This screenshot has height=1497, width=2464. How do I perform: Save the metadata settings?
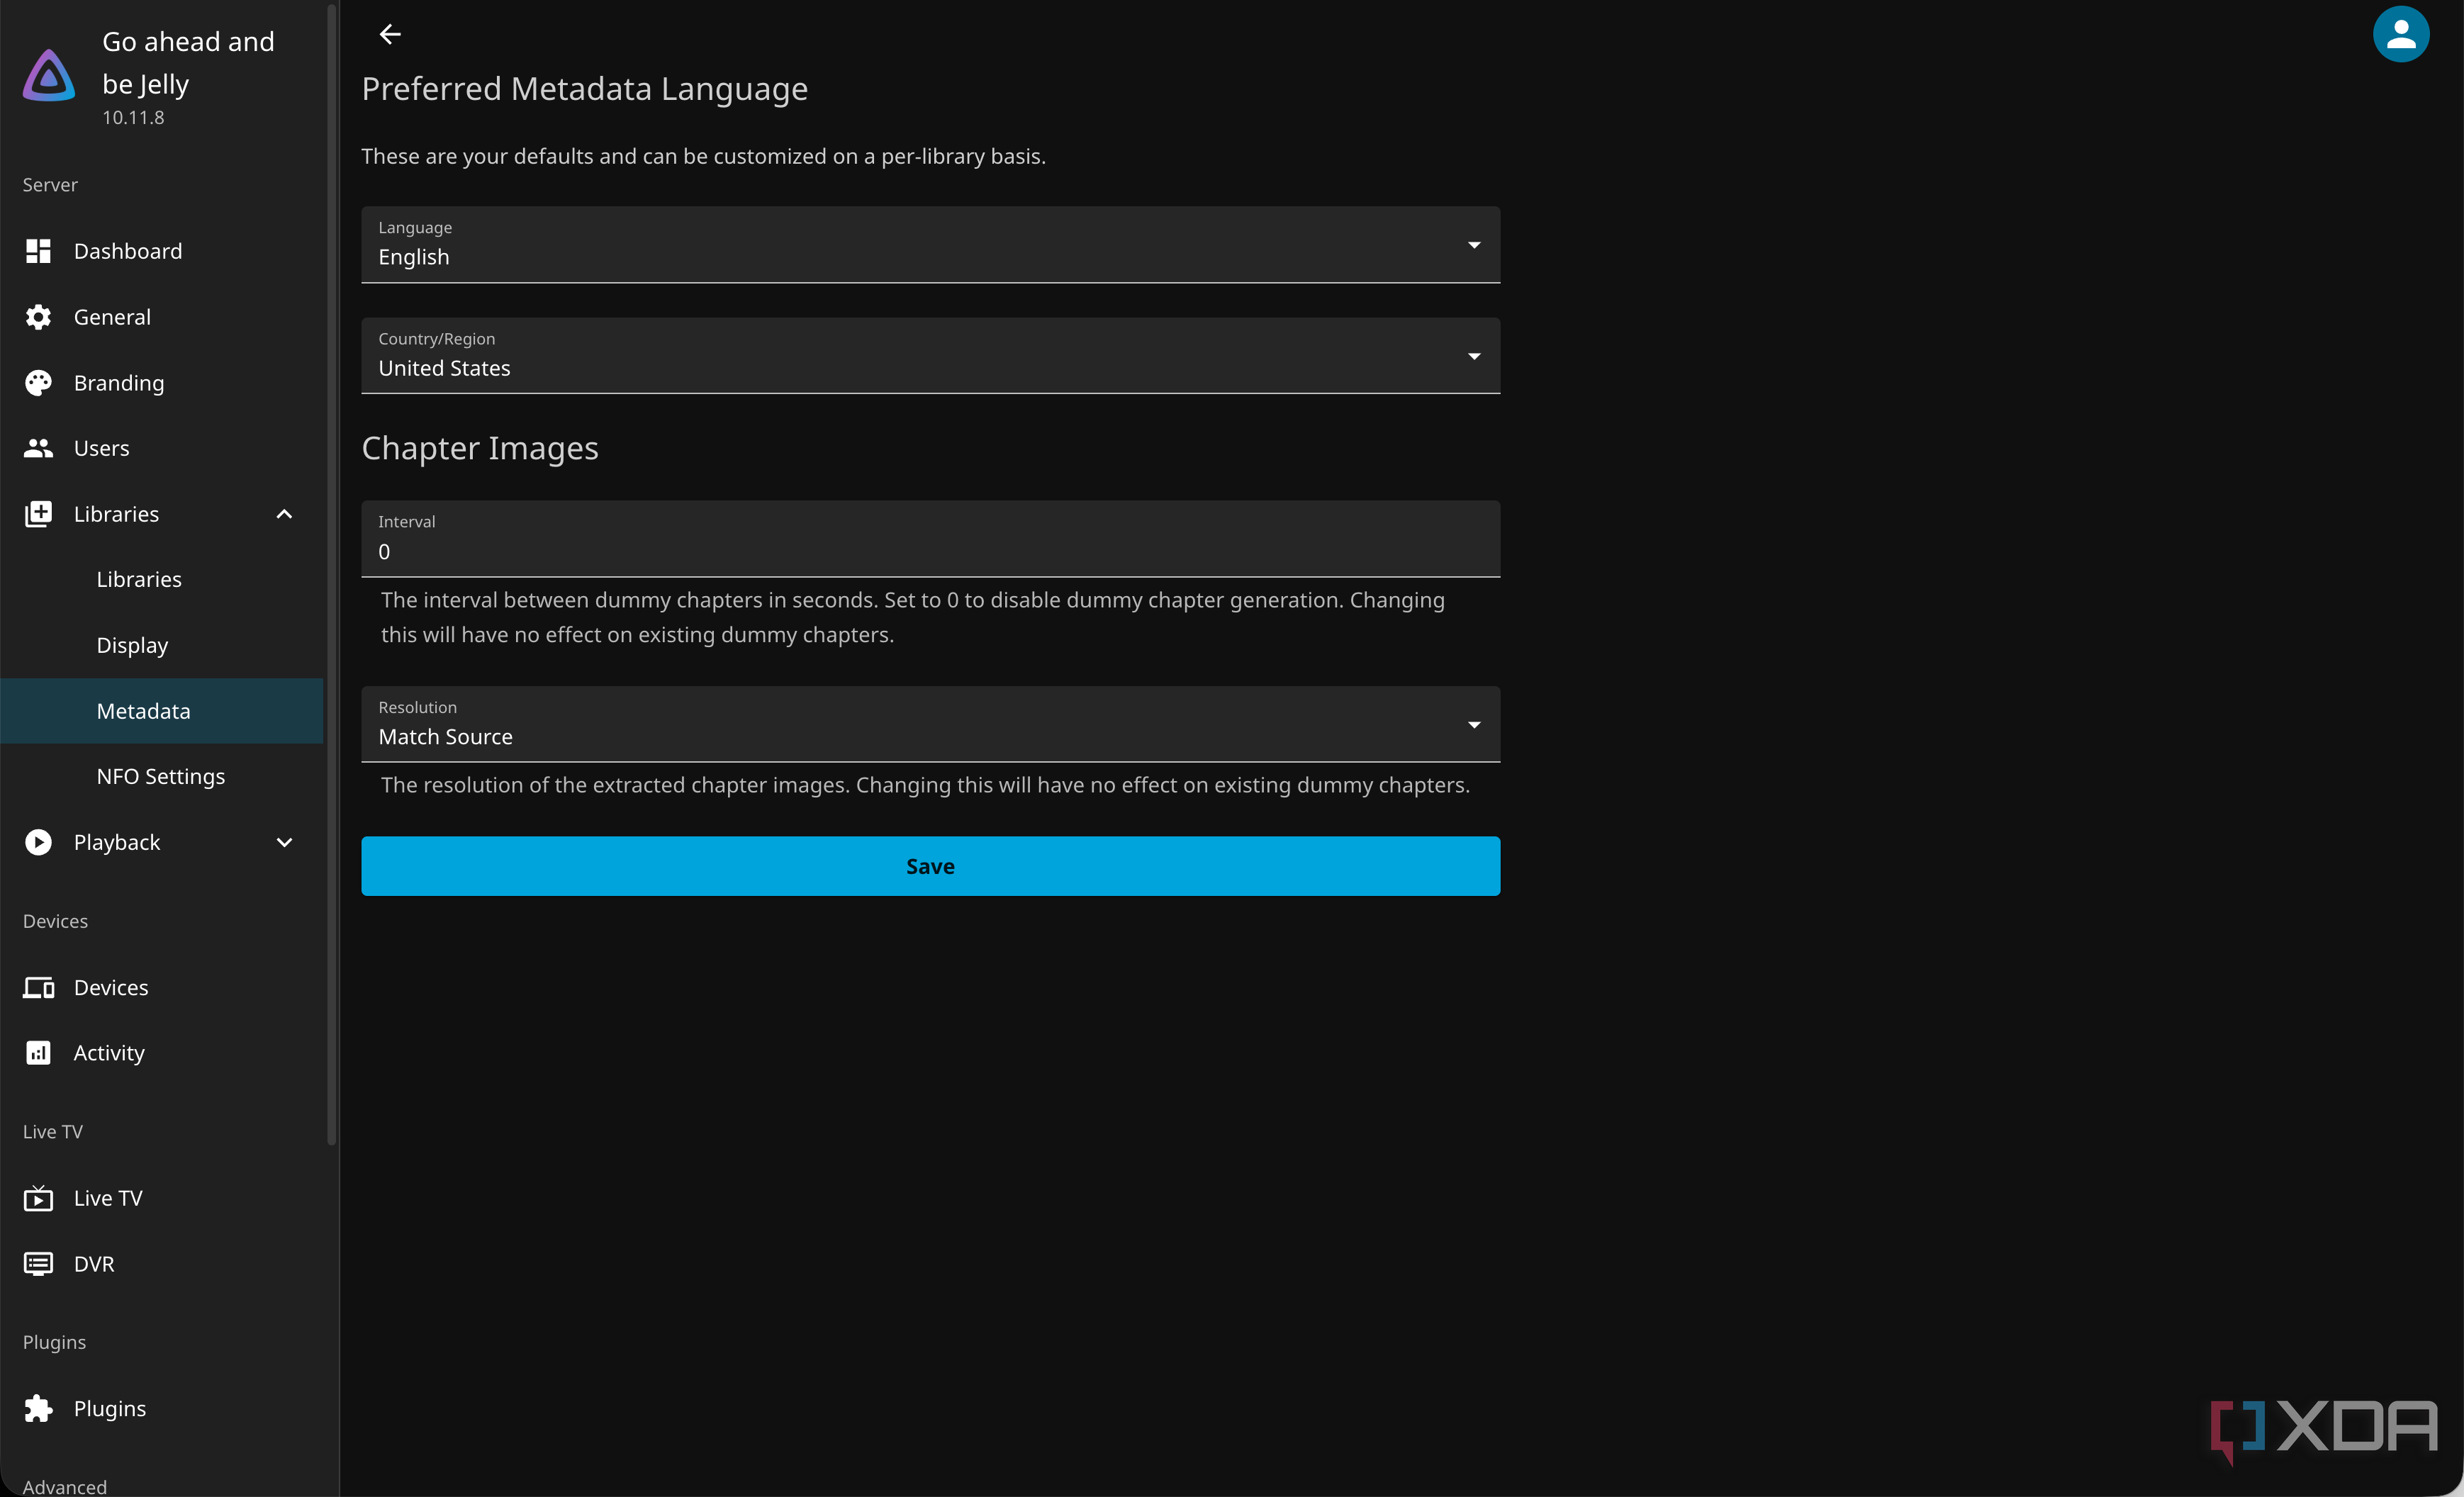930,866
